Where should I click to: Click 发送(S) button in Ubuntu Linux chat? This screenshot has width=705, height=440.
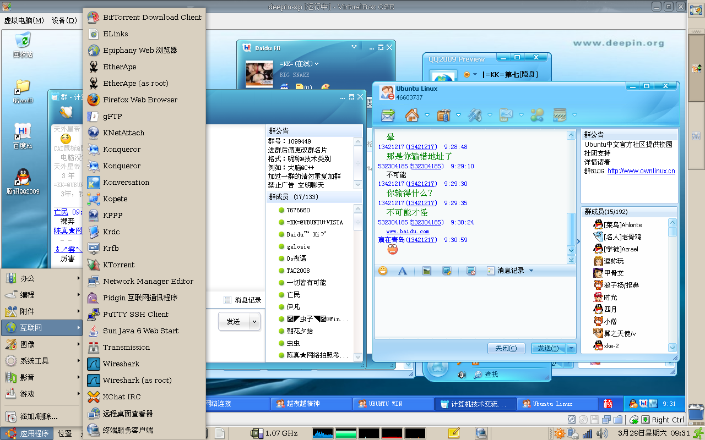(549, 348)
